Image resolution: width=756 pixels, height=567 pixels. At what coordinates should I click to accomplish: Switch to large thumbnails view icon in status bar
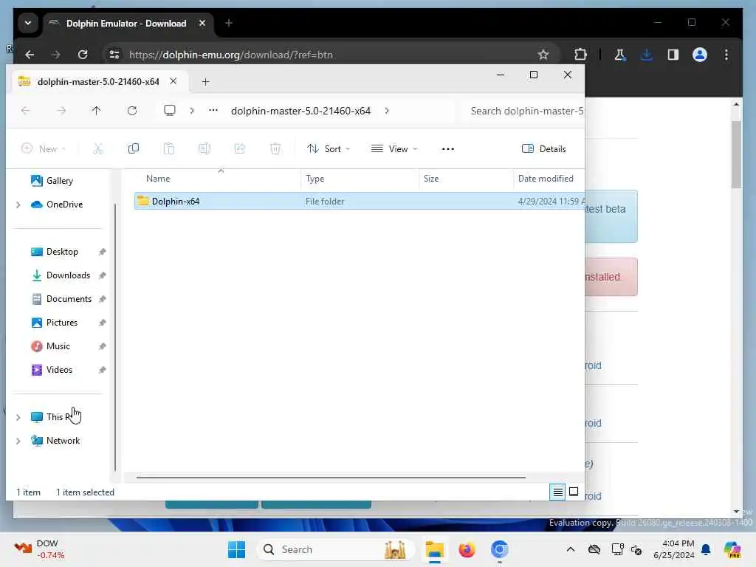pyautogui.click(x=574, y=492)
